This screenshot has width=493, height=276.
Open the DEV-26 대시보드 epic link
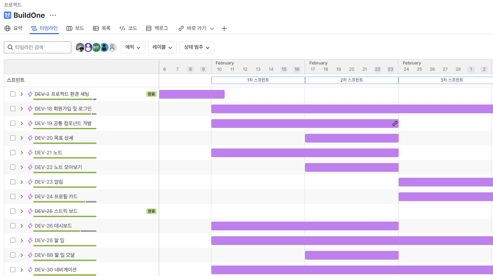53,226
